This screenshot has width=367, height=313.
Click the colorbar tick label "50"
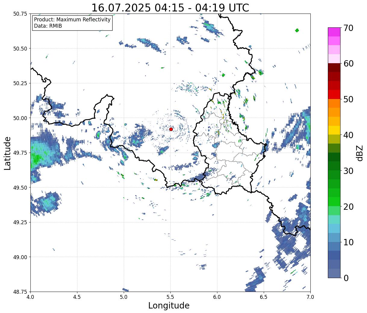click(x=348, y=99)
